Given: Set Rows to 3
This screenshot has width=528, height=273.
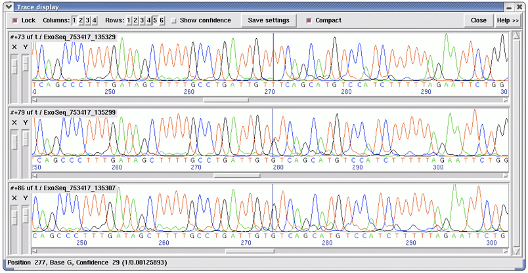Looking at the screenshot, I should 142,20.
